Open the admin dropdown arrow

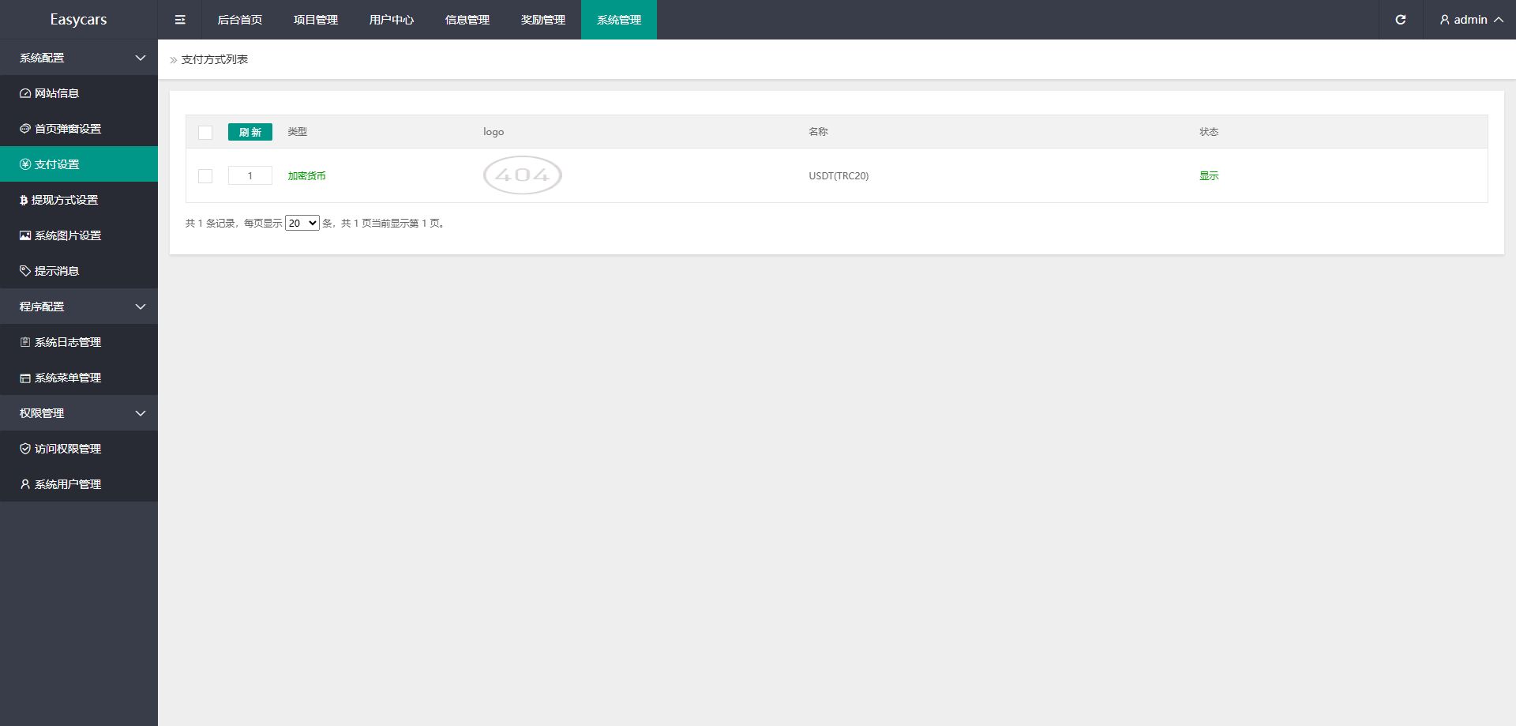1499,20
